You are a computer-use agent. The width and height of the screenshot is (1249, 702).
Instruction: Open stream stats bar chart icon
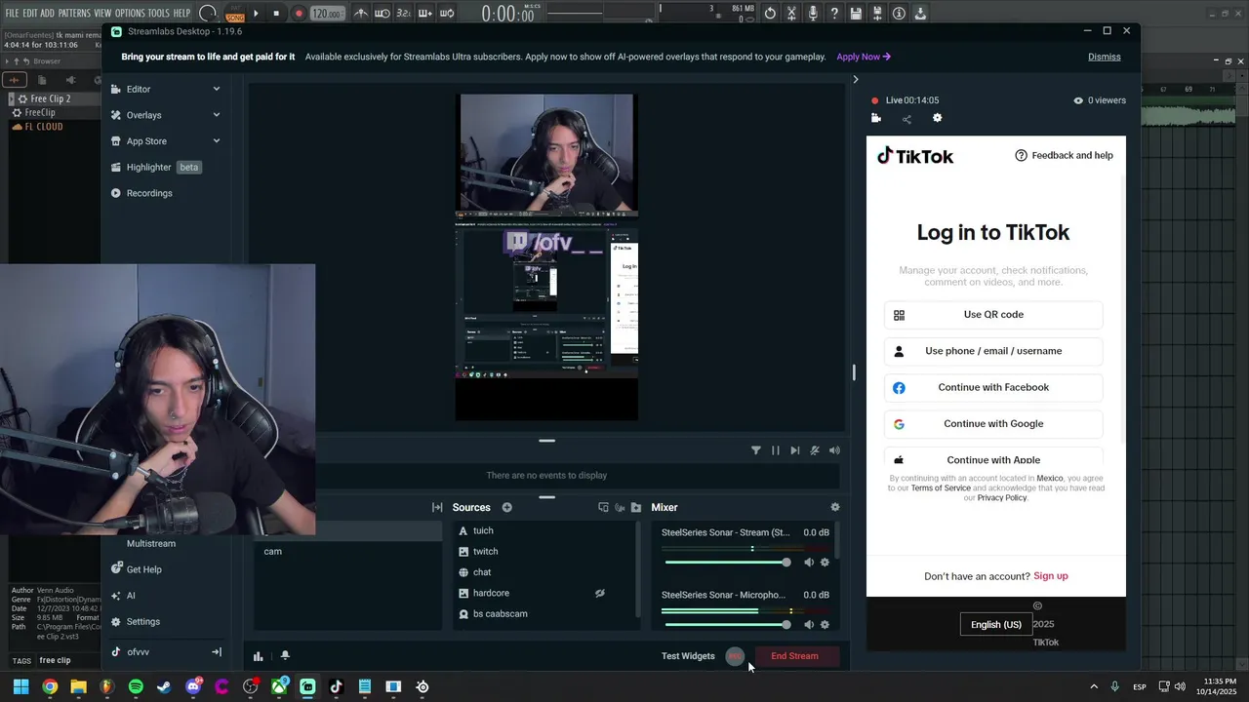coord(258,656)
